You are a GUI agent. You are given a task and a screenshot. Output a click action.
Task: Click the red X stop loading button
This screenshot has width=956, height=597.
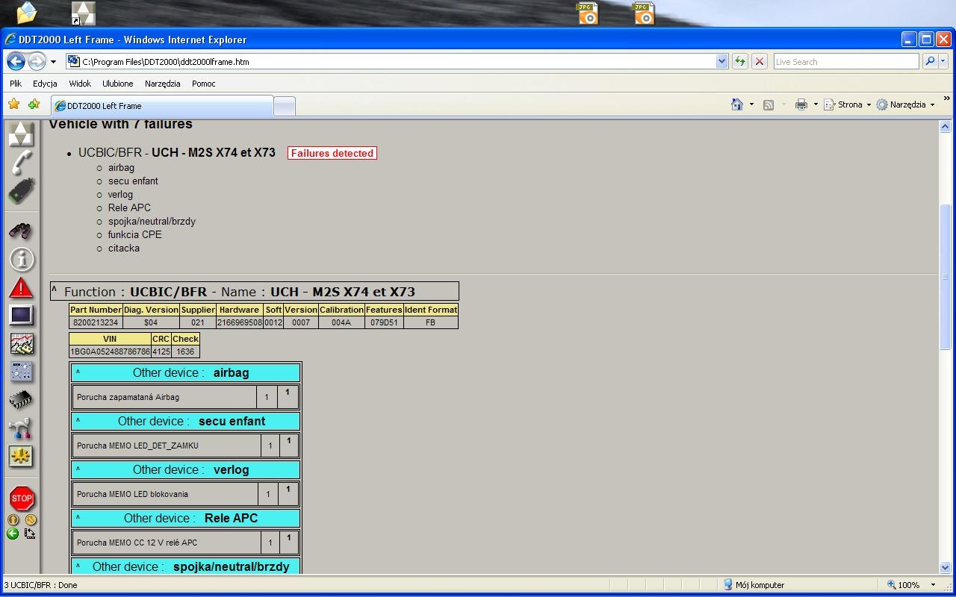[760, 61]
